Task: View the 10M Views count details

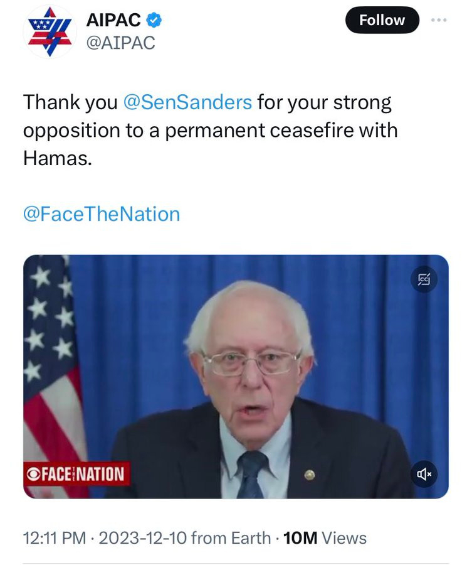Action: (325, 538)
